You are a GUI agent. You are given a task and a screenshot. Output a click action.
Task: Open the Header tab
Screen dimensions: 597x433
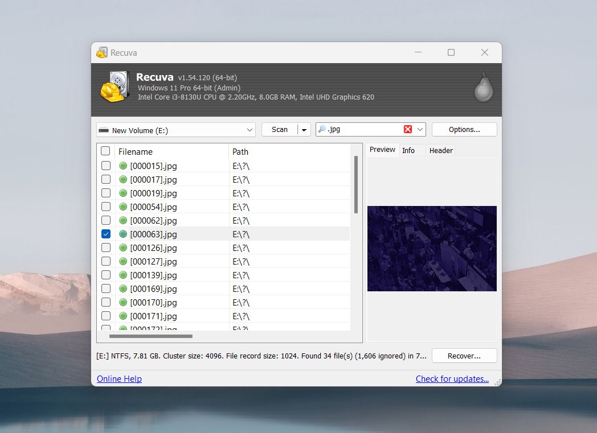pyautogui.click(x=441, y=151)
